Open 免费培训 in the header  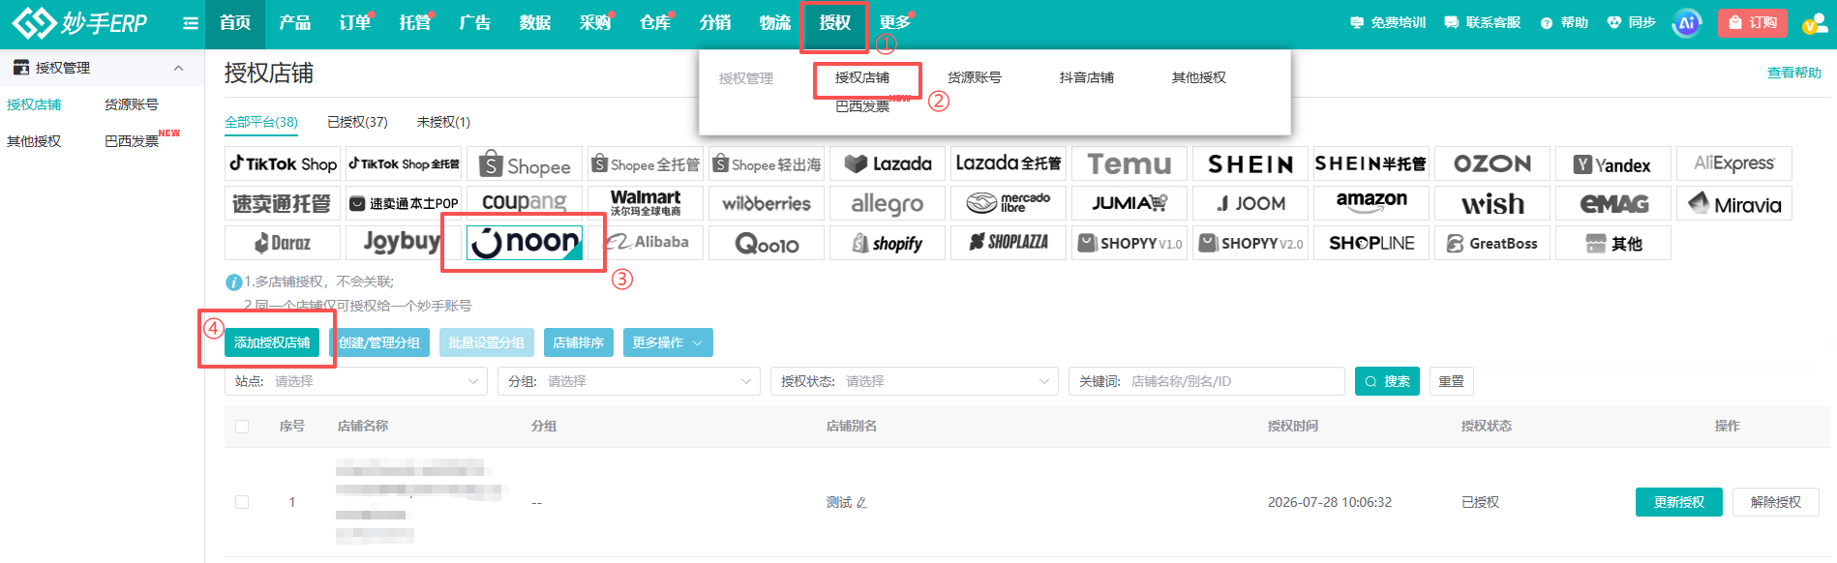coord(1388,22)
